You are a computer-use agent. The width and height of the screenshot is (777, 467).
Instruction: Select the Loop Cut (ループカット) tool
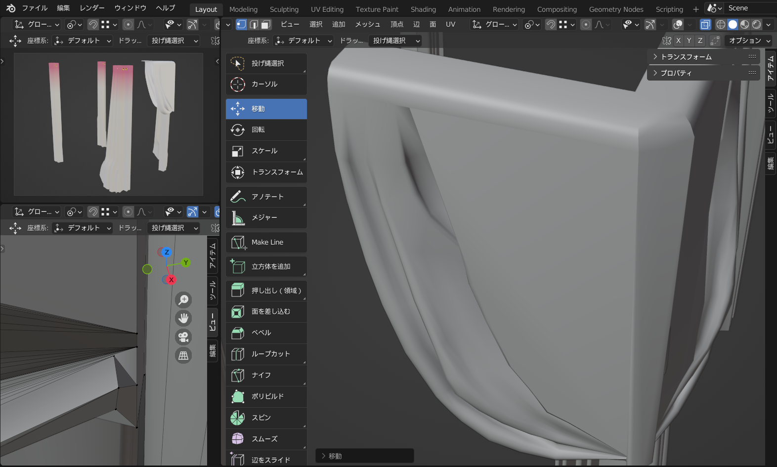(266, 354)
